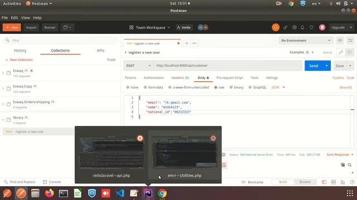Select the binary body type radio

[231, 87]
